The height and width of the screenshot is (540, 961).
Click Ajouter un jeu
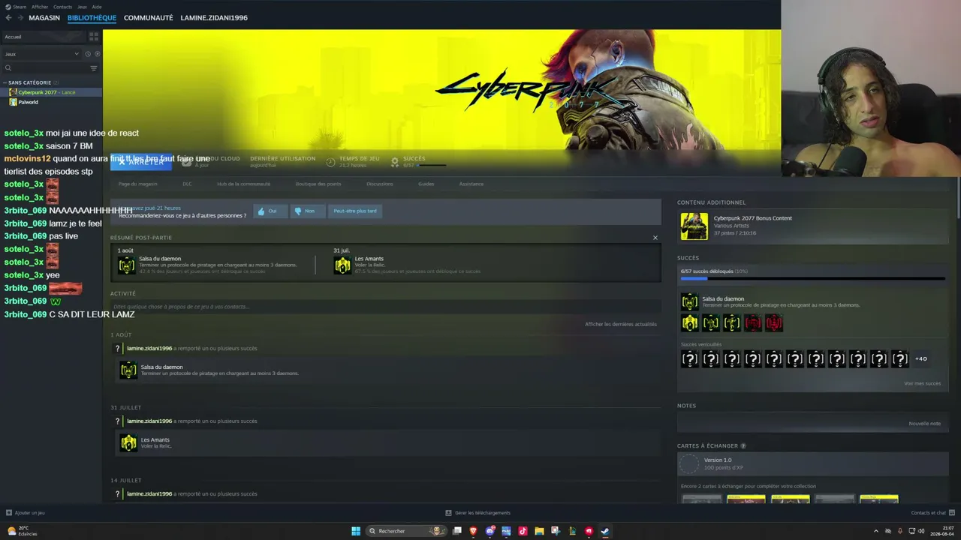coord(26,513)
